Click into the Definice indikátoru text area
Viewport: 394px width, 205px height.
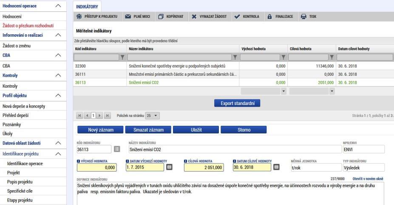click(230, 194)
